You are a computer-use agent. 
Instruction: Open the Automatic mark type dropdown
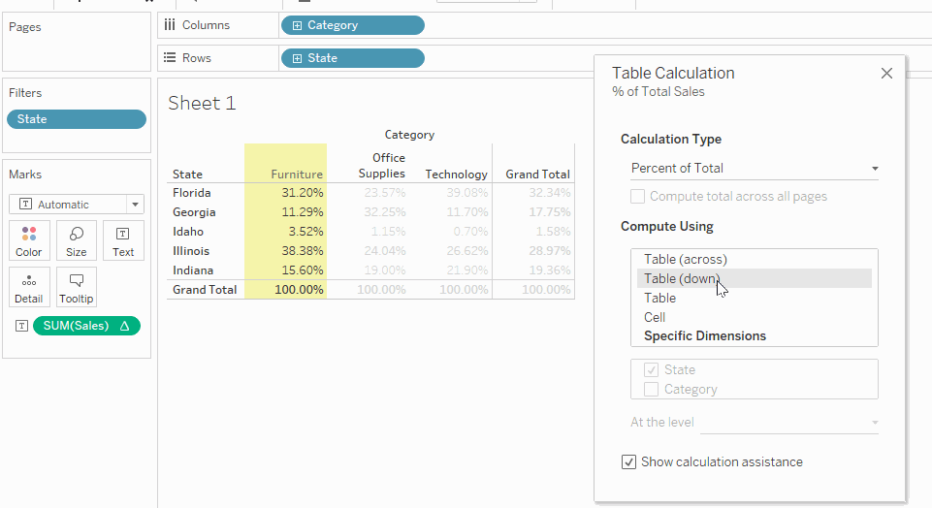pyautogui.click(x=77, y=205)
